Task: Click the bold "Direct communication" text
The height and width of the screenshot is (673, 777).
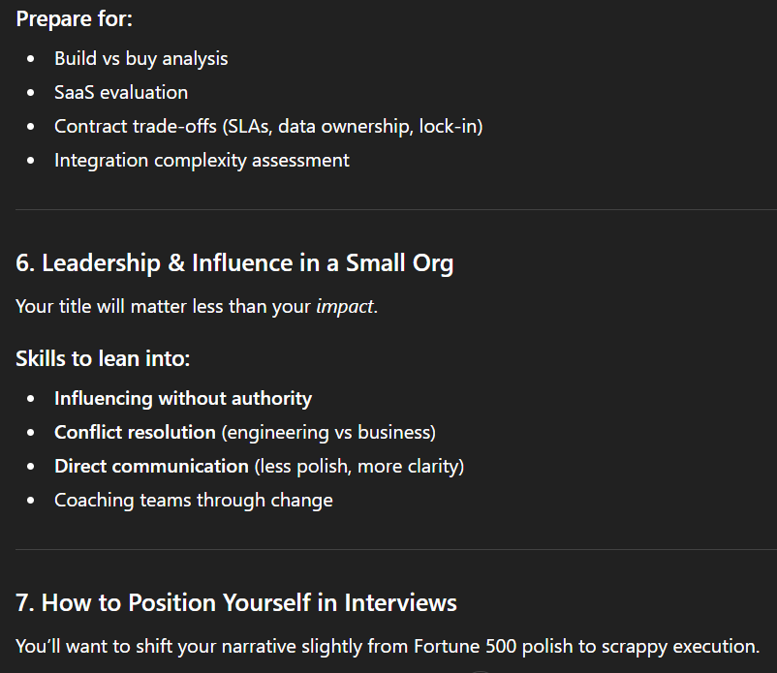Action: (151, 466)
